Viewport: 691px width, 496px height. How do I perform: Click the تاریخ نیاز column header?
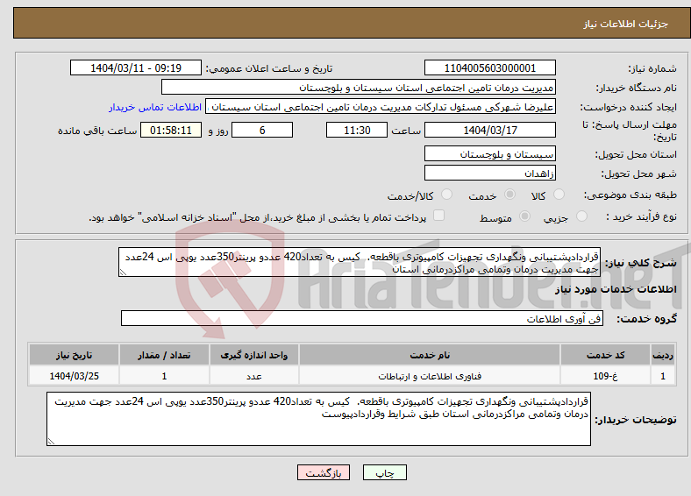coord(74,355)
